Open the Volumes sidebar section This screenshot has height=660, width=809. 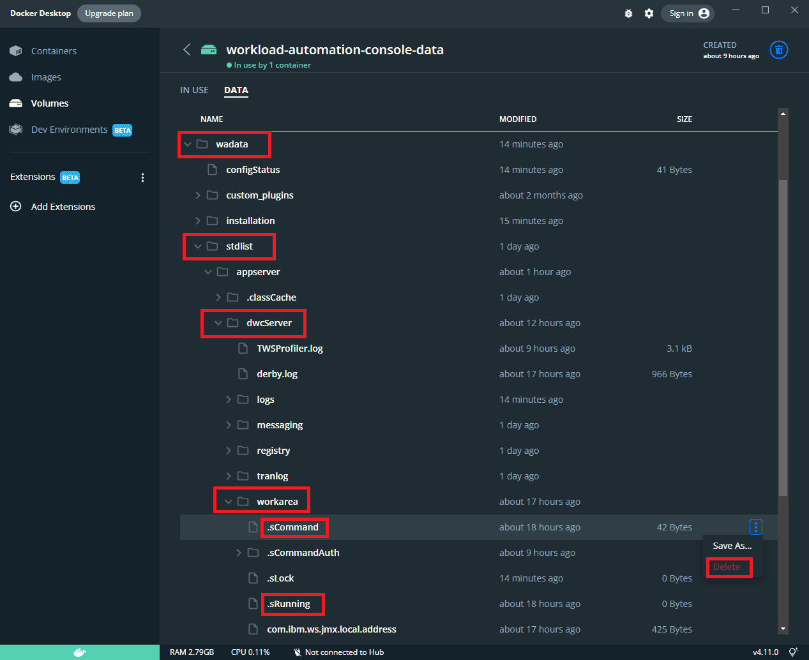click(50, 103)
